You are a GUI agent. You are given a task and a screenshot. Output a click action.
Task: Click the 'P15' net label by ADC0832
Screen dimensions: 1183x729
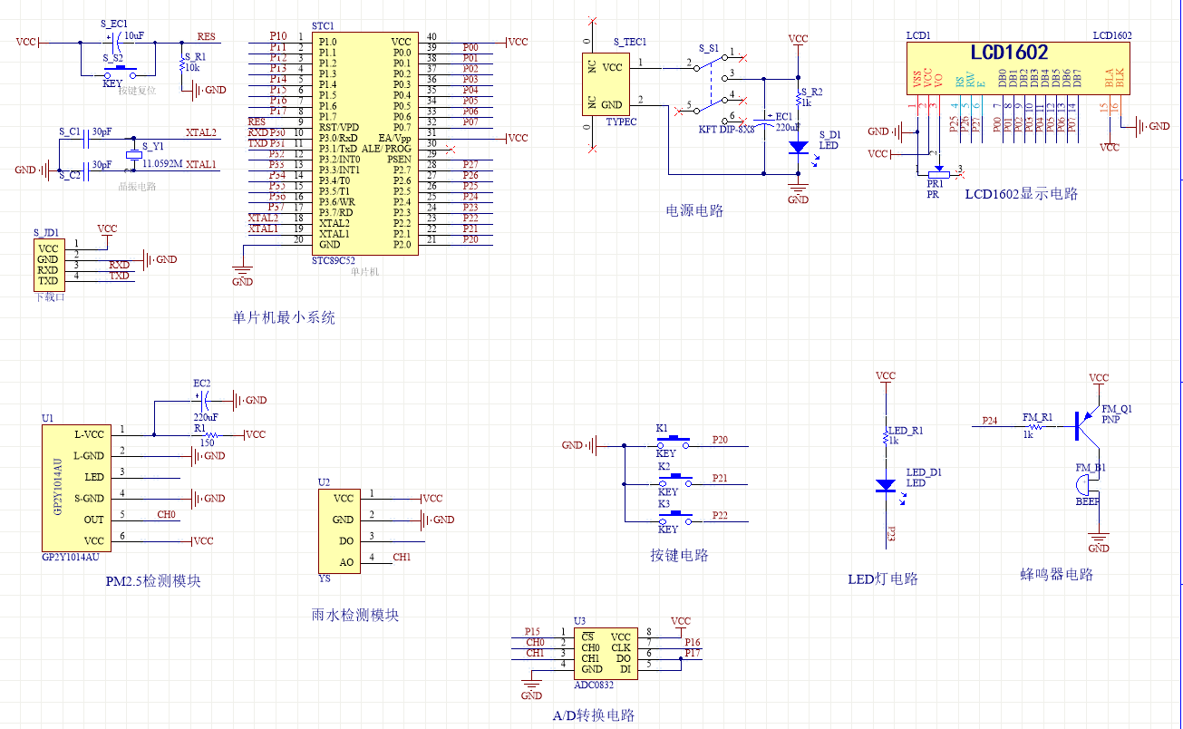click(532, 631)
